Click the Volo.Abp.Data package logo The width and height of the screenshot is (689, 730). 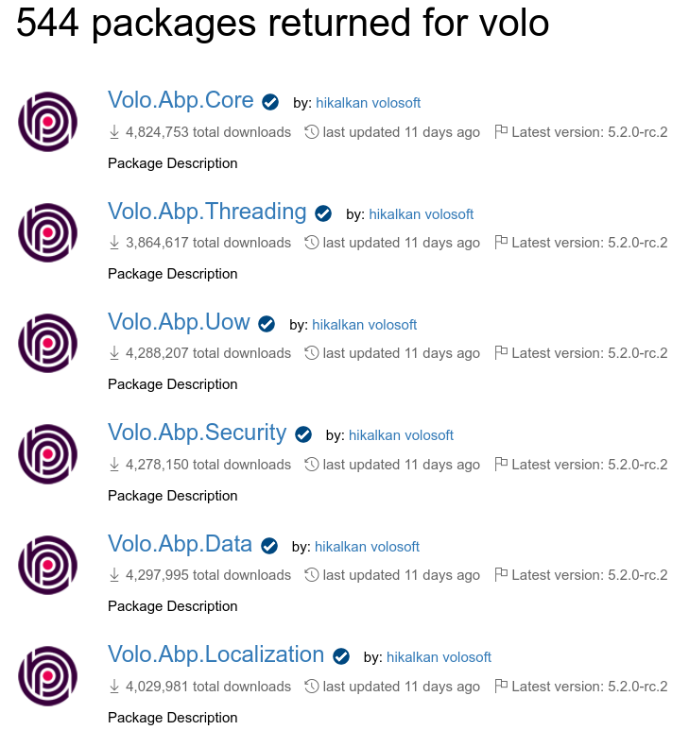(47, 565)
